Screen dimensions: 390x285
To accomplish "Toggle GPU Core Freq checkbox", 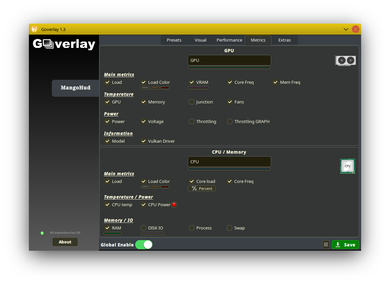I will [230, 82].
